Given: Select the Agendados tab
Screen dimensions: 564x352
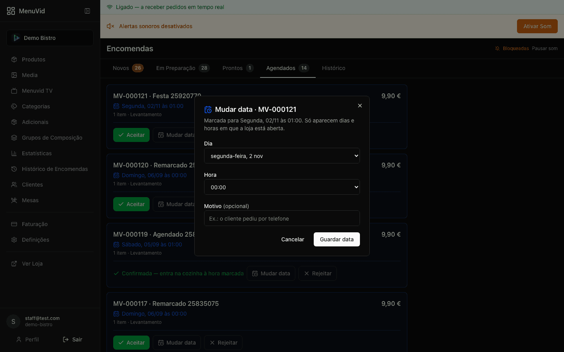Looking at the screenshot, I should 288,68.
